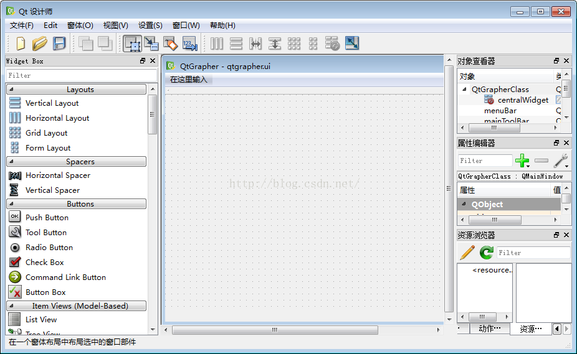Collapse the Buttons category

pyautogui.click(x=11, y=203)
